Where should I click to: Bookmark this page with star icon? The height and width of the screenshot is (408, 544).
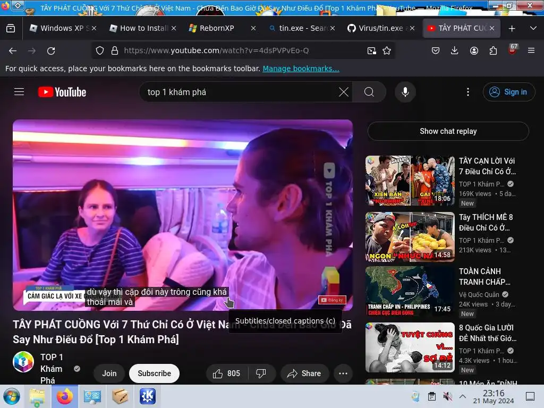387,50
